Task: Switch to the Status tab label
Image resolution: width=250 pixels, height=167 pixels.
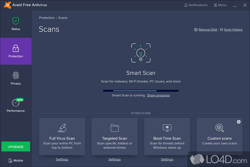Action: click(x=16, y=29)
